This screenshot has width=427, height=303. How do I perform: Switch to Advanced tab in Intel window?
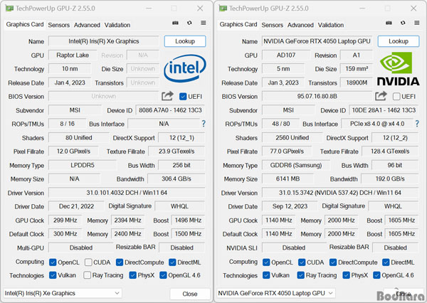point(87,25)
